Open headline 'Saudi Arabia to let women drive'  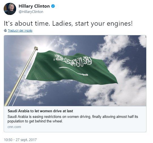(x=41, y=111)
